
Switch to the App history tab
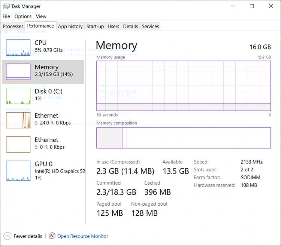(70, 26)
